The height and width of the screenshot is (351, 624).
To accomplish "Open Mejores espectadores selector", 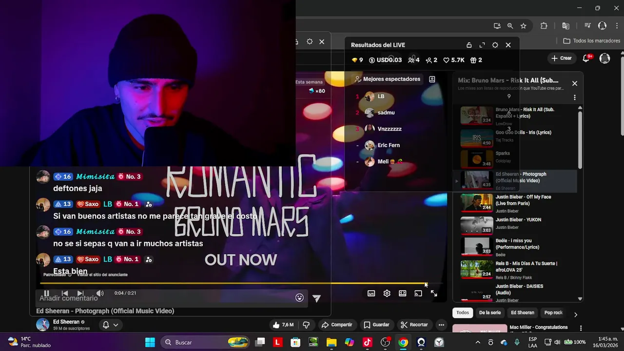I will pyautogui.click(x=388, y=79).
